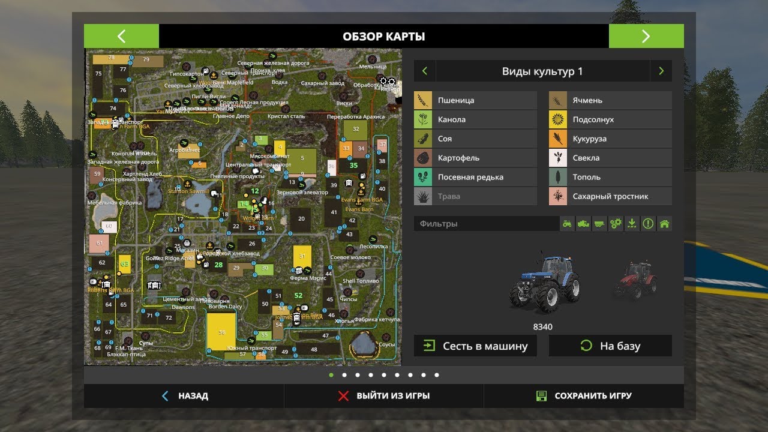Toggle the trailer filter icon
This screenshot has width=768, height=432.
tap(599, 224)
